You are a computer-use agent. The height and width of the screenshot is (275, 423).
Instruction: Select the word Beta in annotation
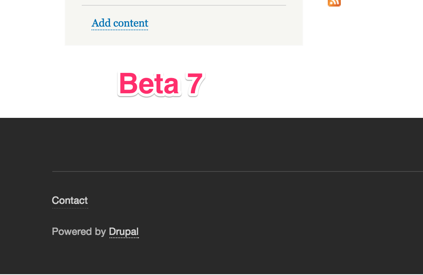pos(149,84)
